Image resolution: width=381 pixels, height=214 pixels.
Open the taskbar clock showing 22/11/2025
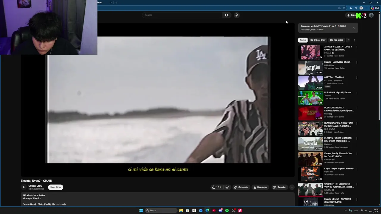(374, 210)
